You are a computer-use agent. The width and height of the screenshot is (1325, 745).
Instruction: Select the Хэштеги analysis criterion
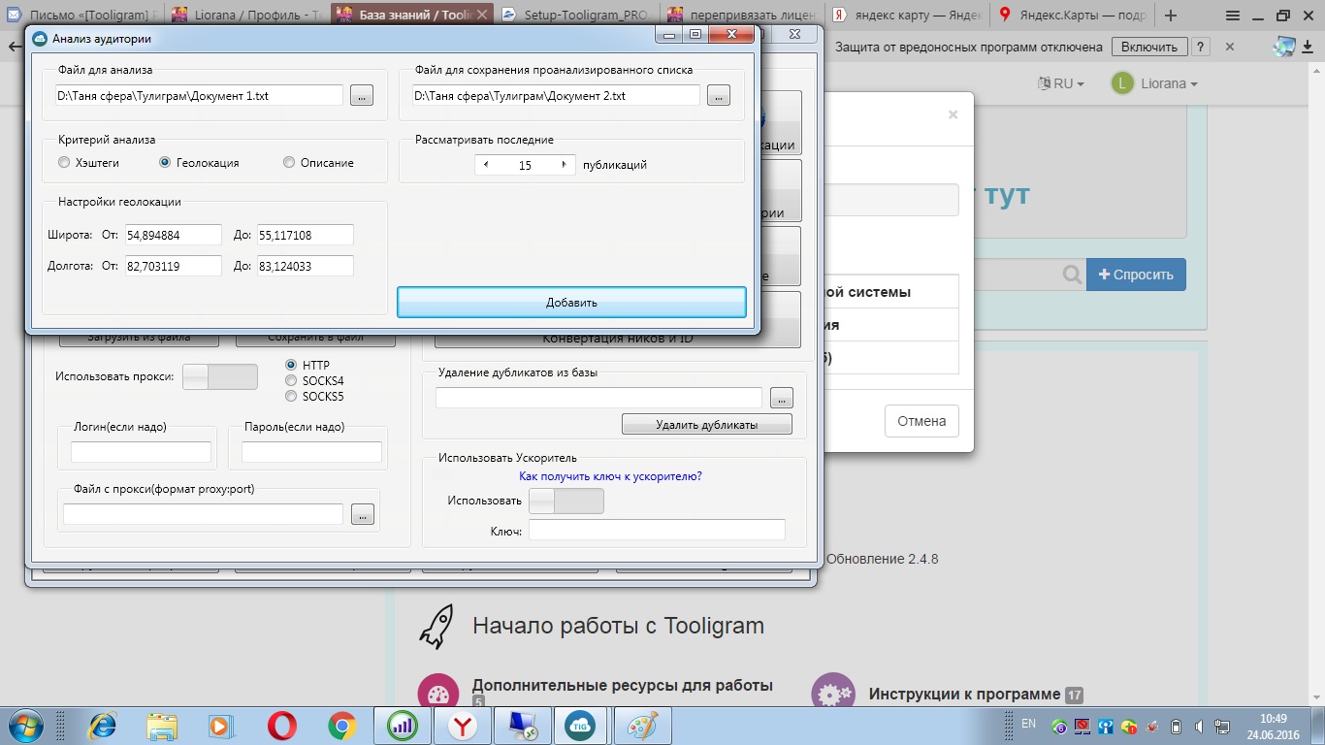pyautogui.click(x=64, y=163)
